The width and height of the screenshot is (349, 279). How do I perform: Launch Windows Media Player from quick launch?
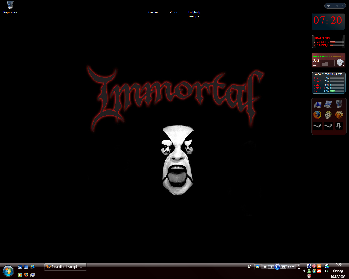click(x=20, y=275)
